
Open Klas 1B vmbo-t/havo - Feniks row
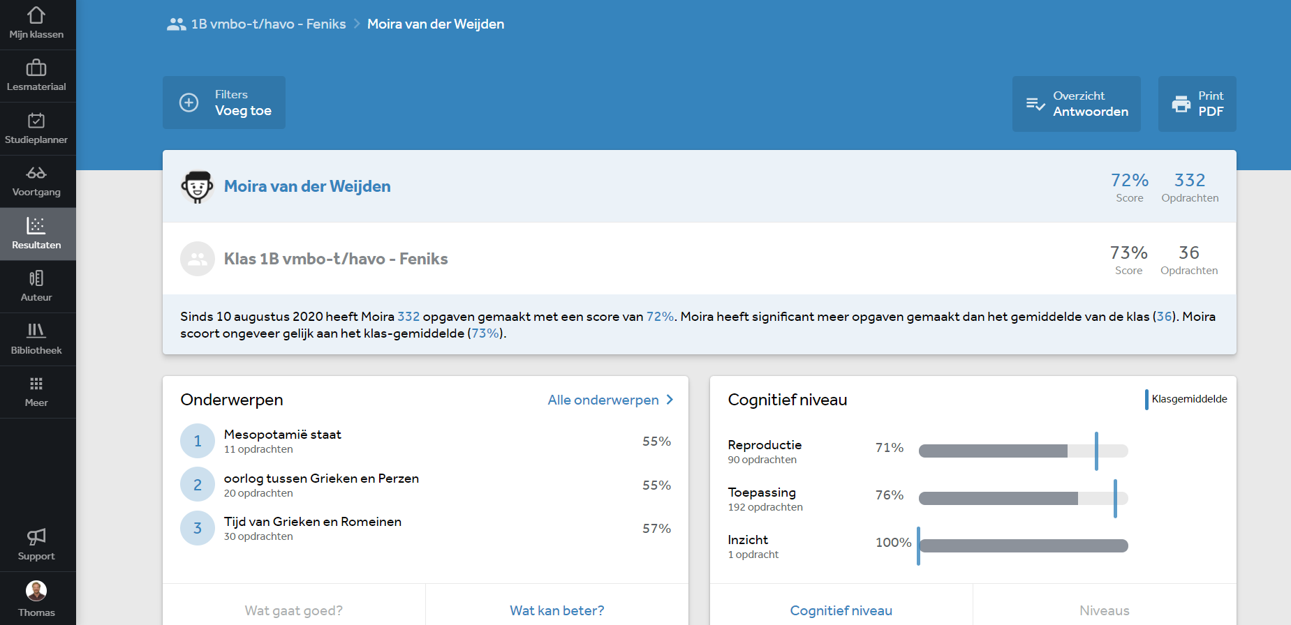[x=700, y=259]
